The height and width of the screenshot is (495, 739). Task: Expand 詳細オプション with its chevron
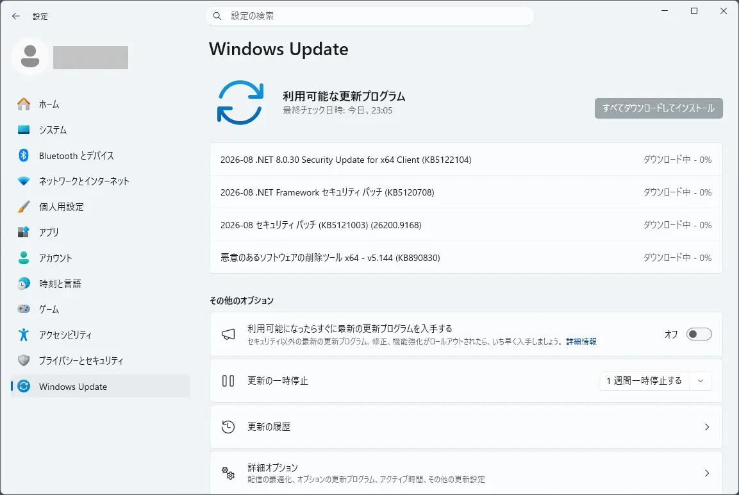coord(706,473)
